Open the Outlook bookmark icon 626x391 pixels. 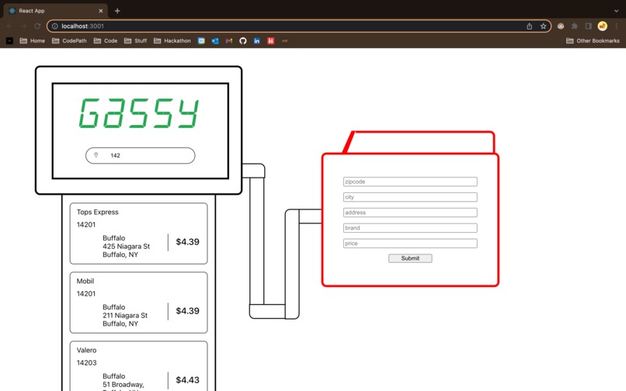[215, 40]
